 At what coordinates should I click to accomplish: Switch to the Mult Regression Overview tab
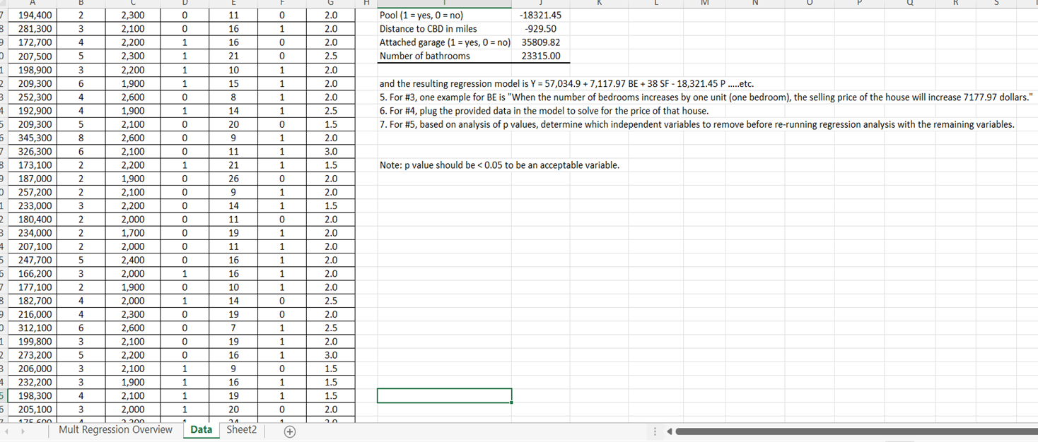pos(115,429)
